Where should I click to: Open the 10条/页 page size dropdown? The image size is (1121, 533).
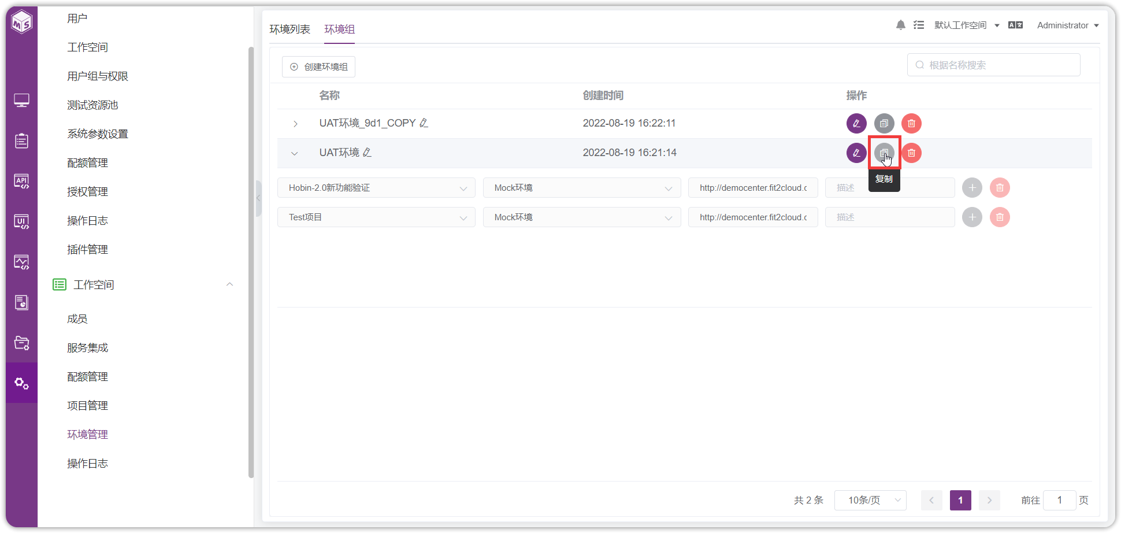[870, 500]
